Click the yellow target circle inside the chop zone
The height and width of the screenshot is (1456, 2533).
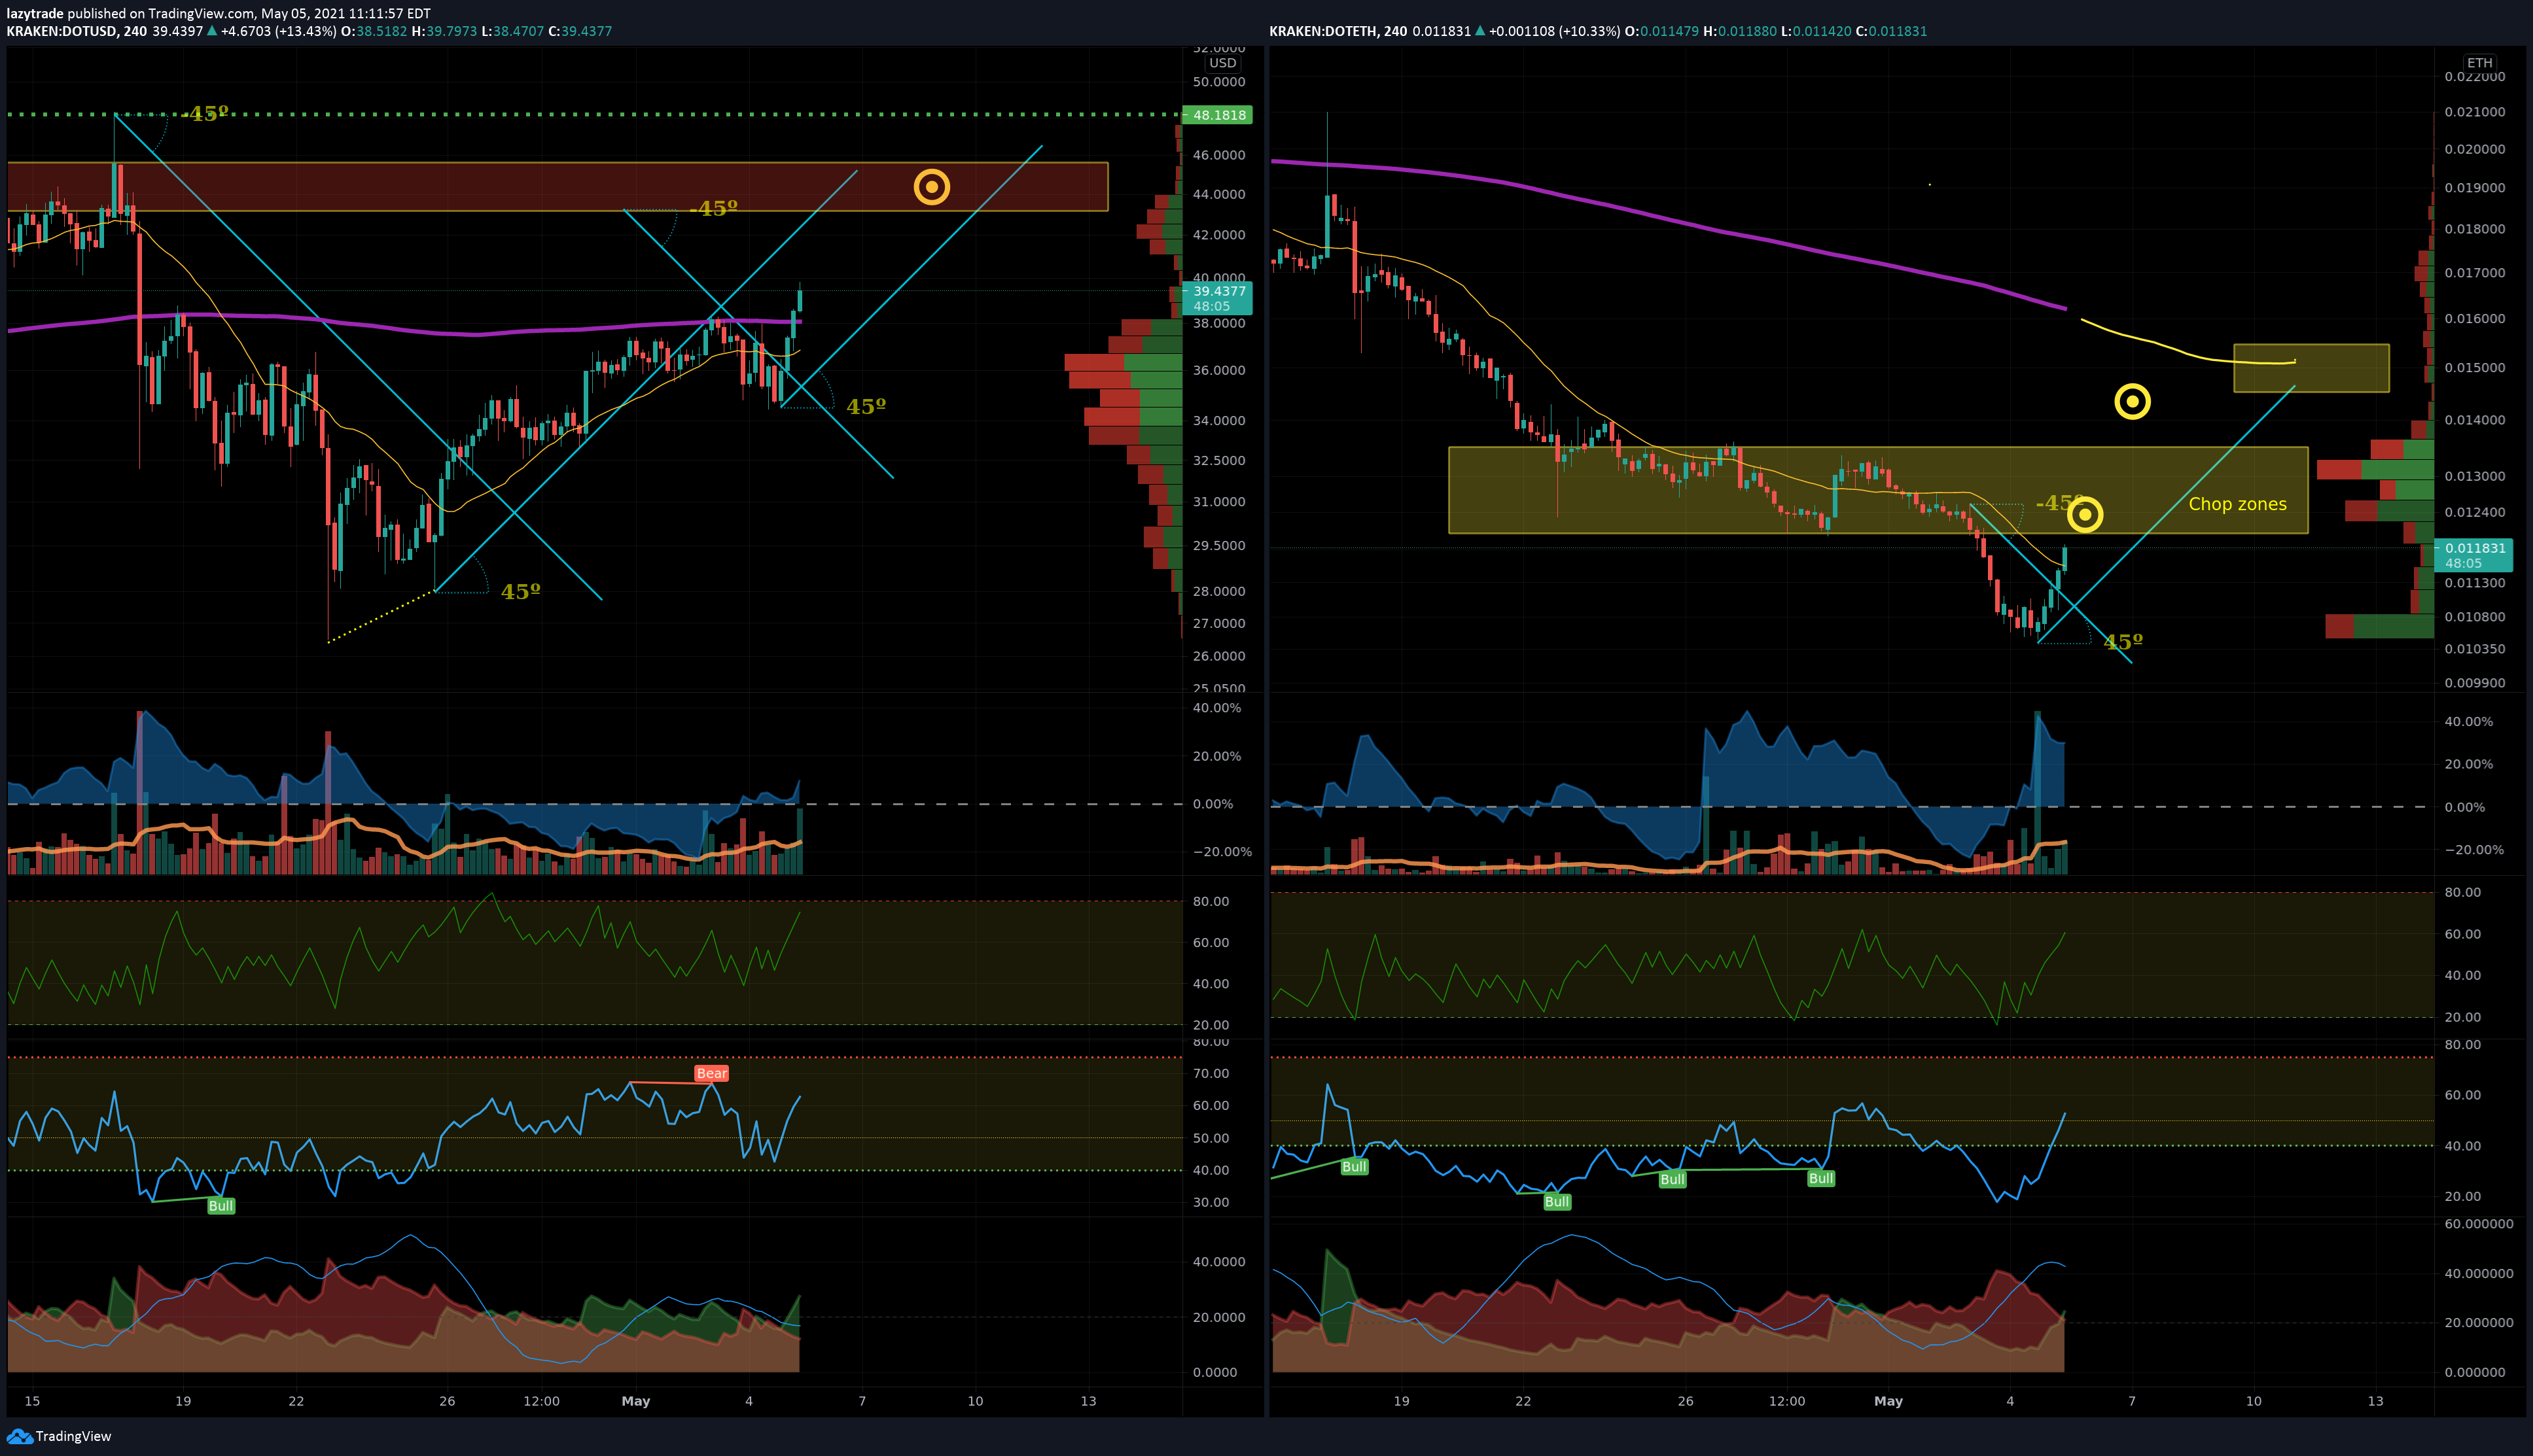2085,515
